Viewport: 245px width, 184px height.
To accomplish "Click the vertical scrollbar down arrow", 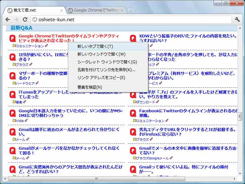I will pos(240,173).
